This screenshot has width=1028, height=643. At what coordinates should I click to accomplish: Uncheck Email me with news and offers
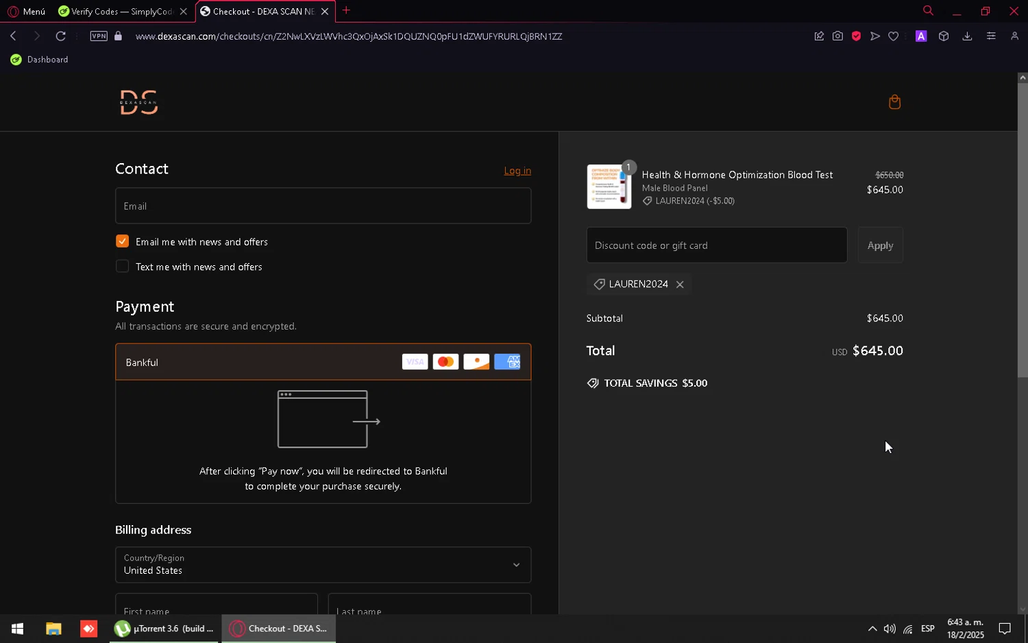pos(122,241)
